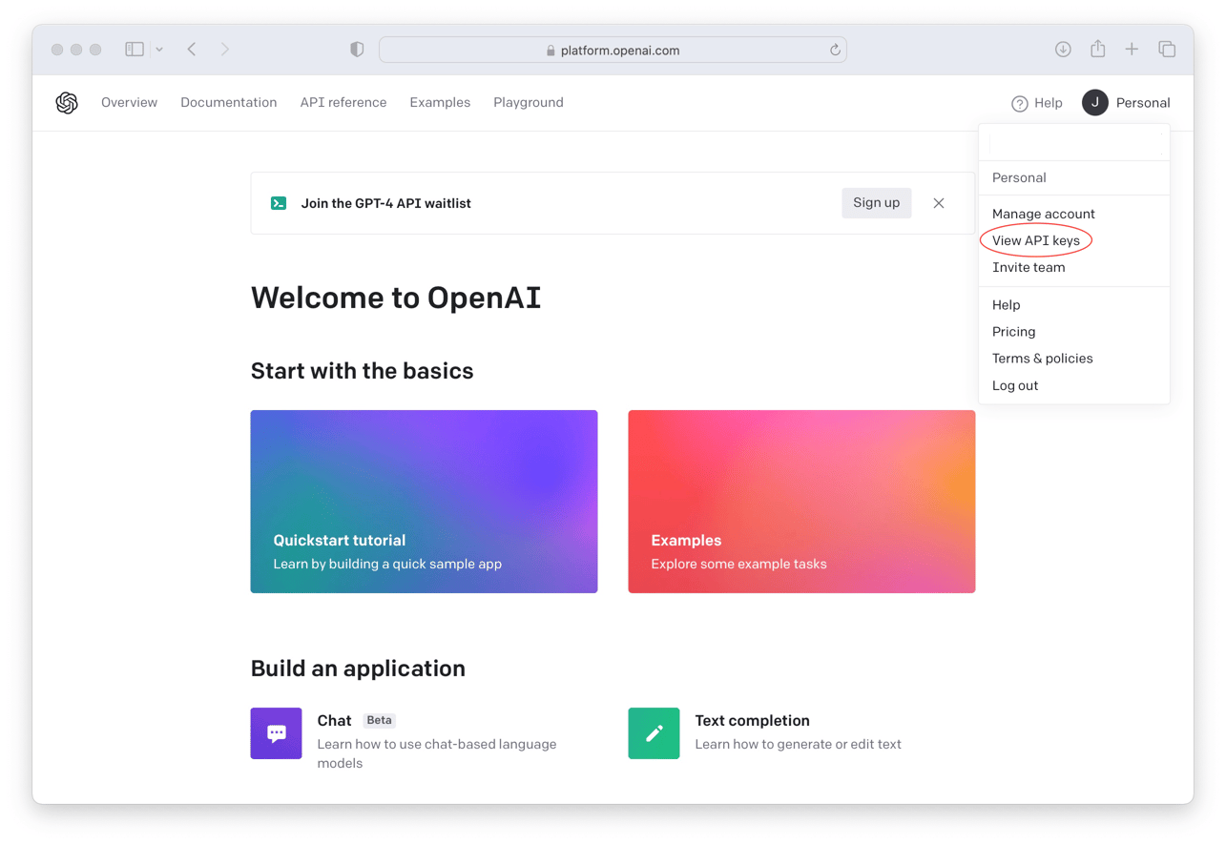Select the purple Chat speech-bubble icon

[276, 733]
